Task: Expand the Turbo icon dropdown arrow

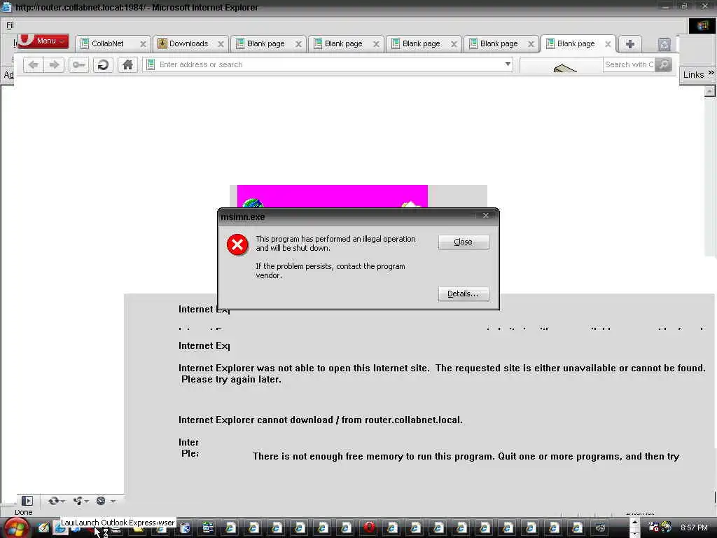Action: (113, 502)
